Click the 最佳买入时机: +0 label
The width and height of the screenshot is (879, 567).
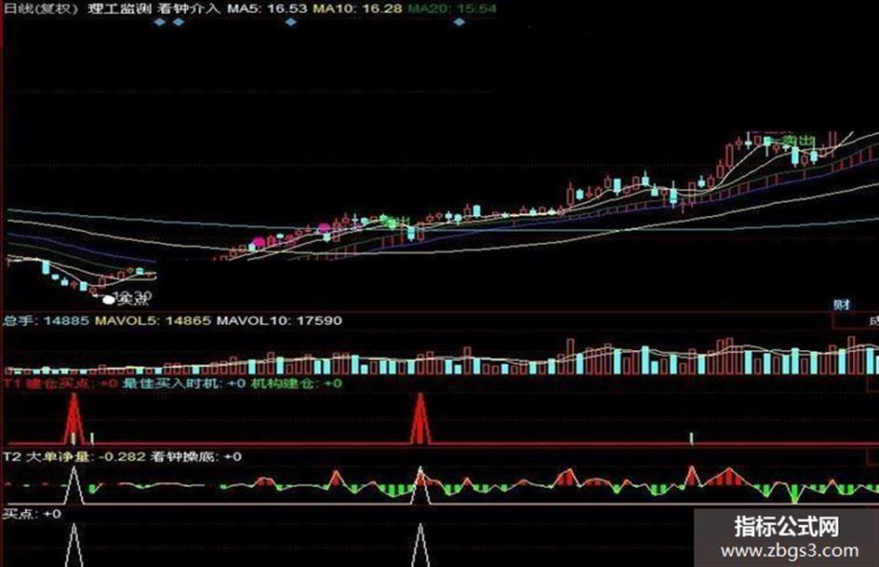pyautogui.click(x=184, y=384)
